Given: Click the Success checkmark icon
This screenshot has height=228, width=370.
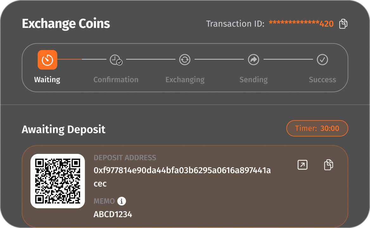Looking at the screenshot, I should point(322,60).
